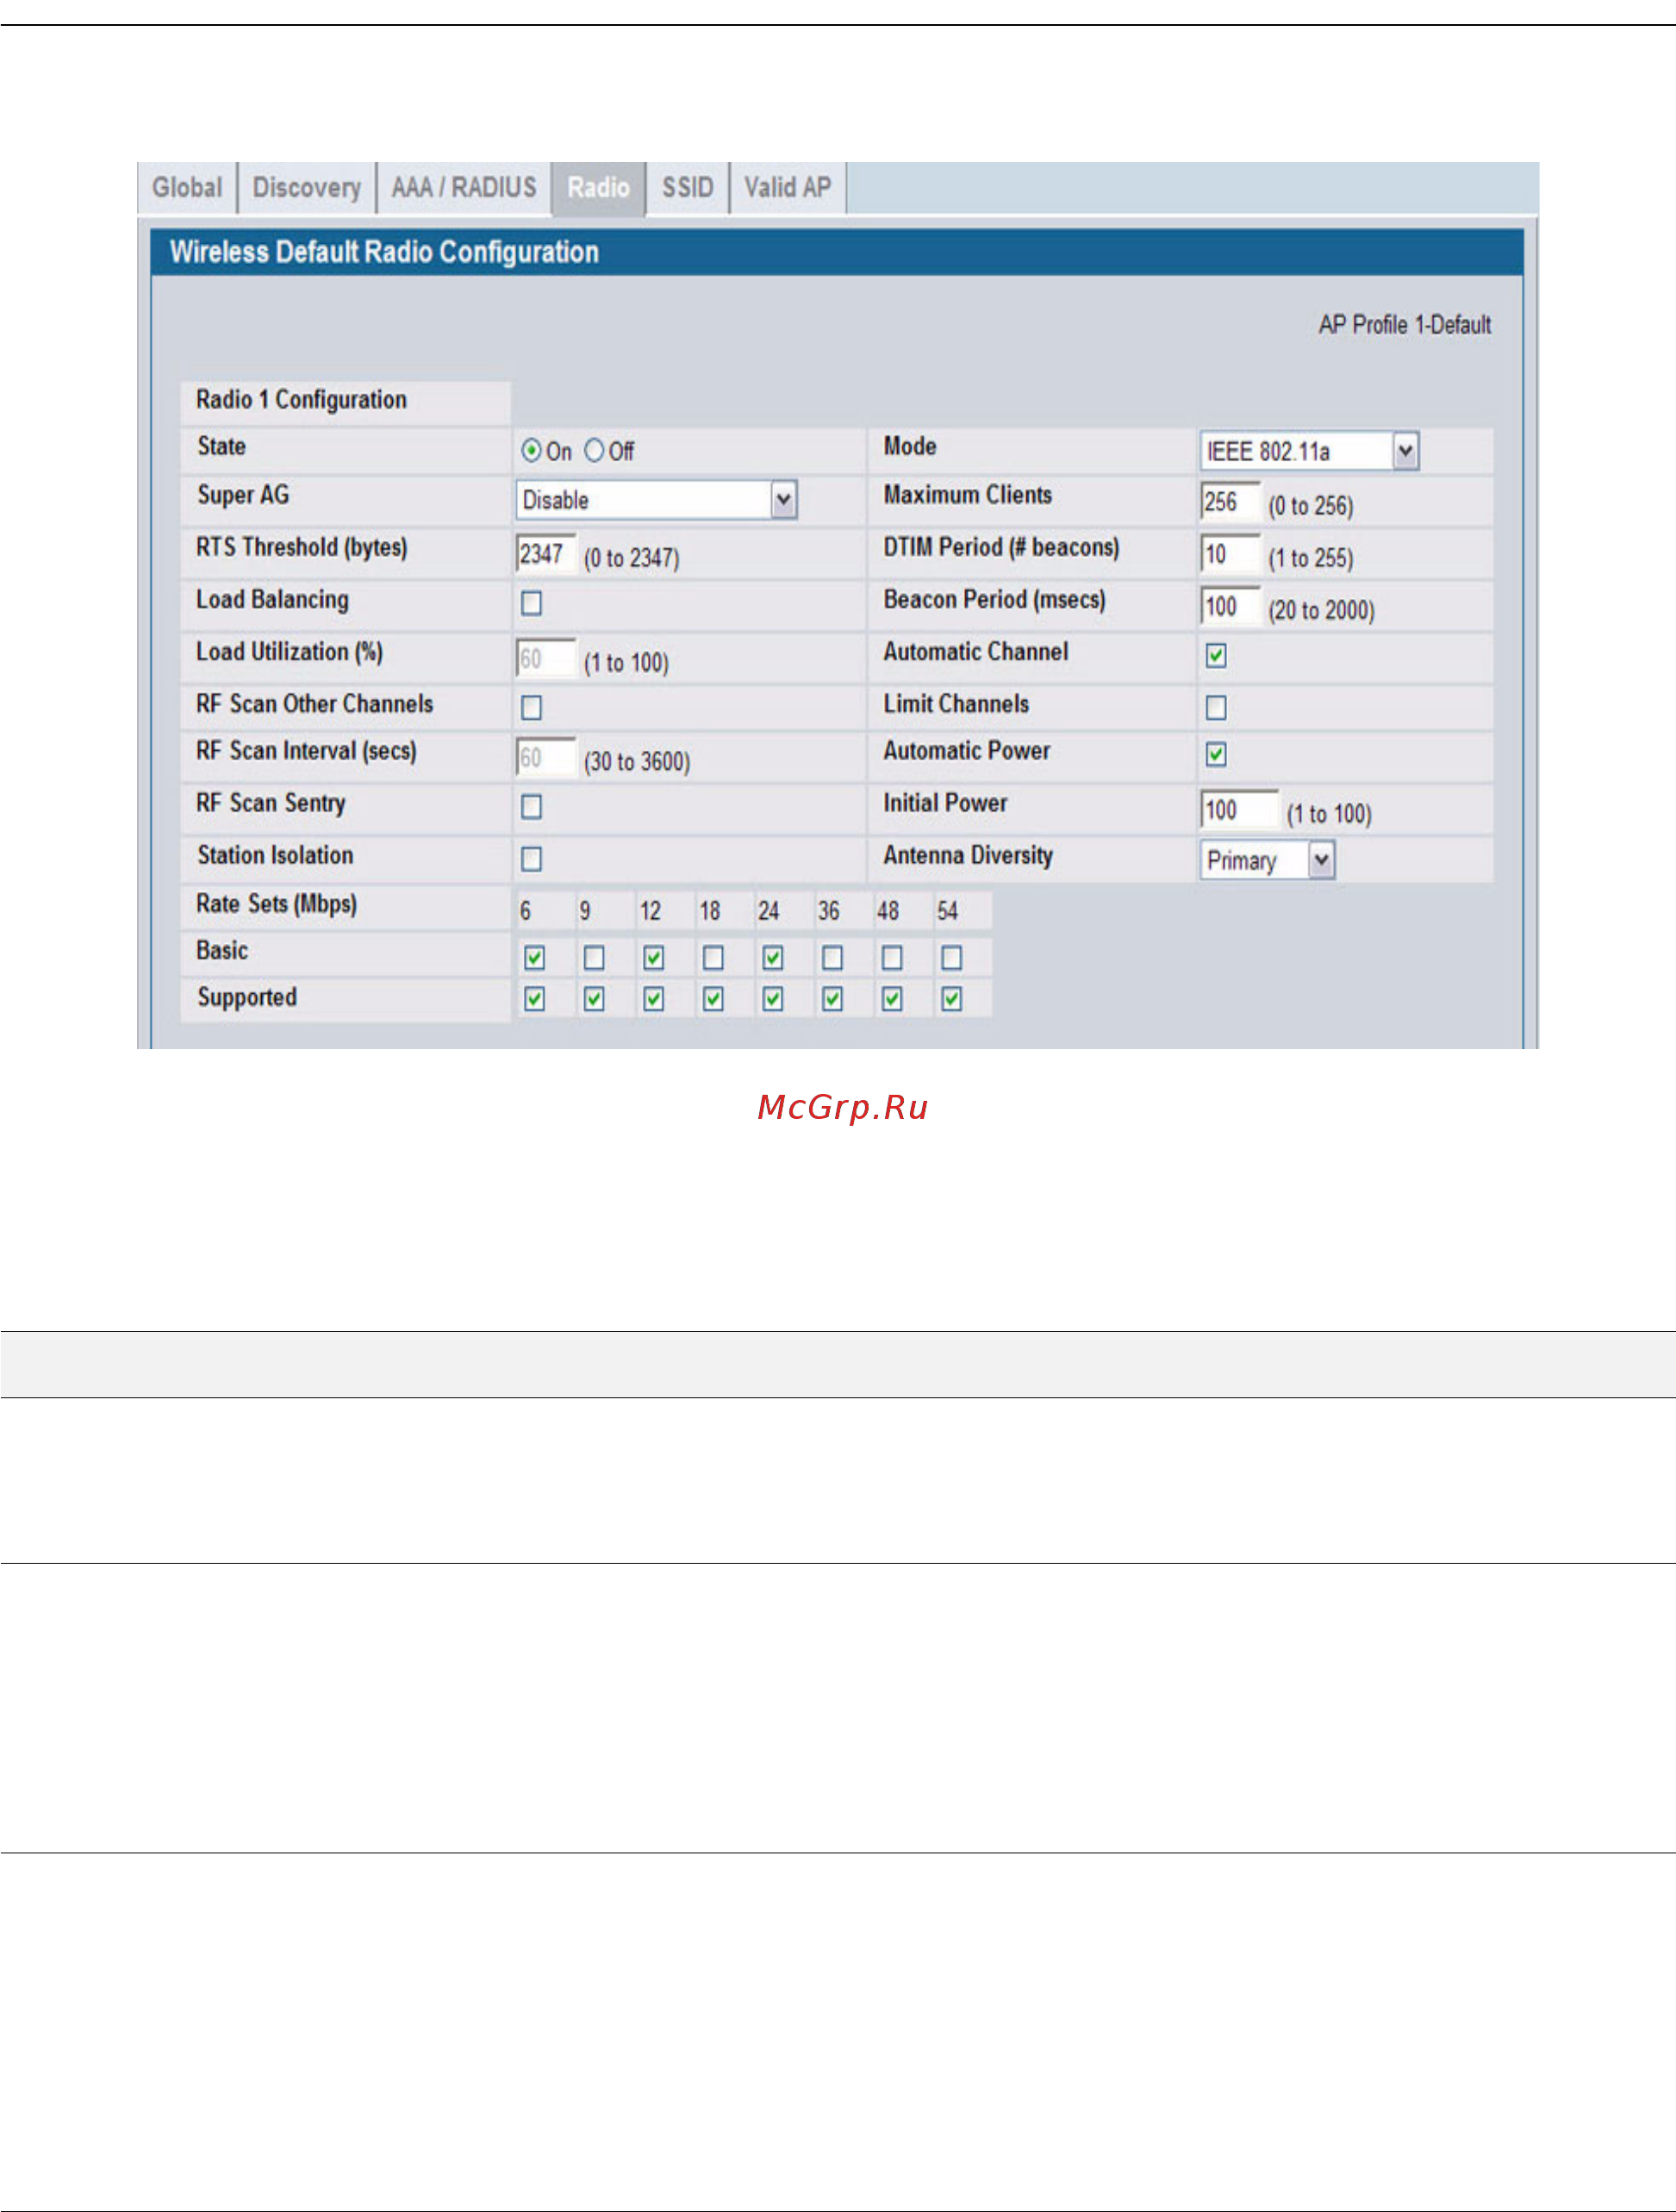Image resolution: width=1676 pixels, height=2212 pixels.
Task: Click the 'Radio 1 Configuration' heading
Action: (301, 400)
